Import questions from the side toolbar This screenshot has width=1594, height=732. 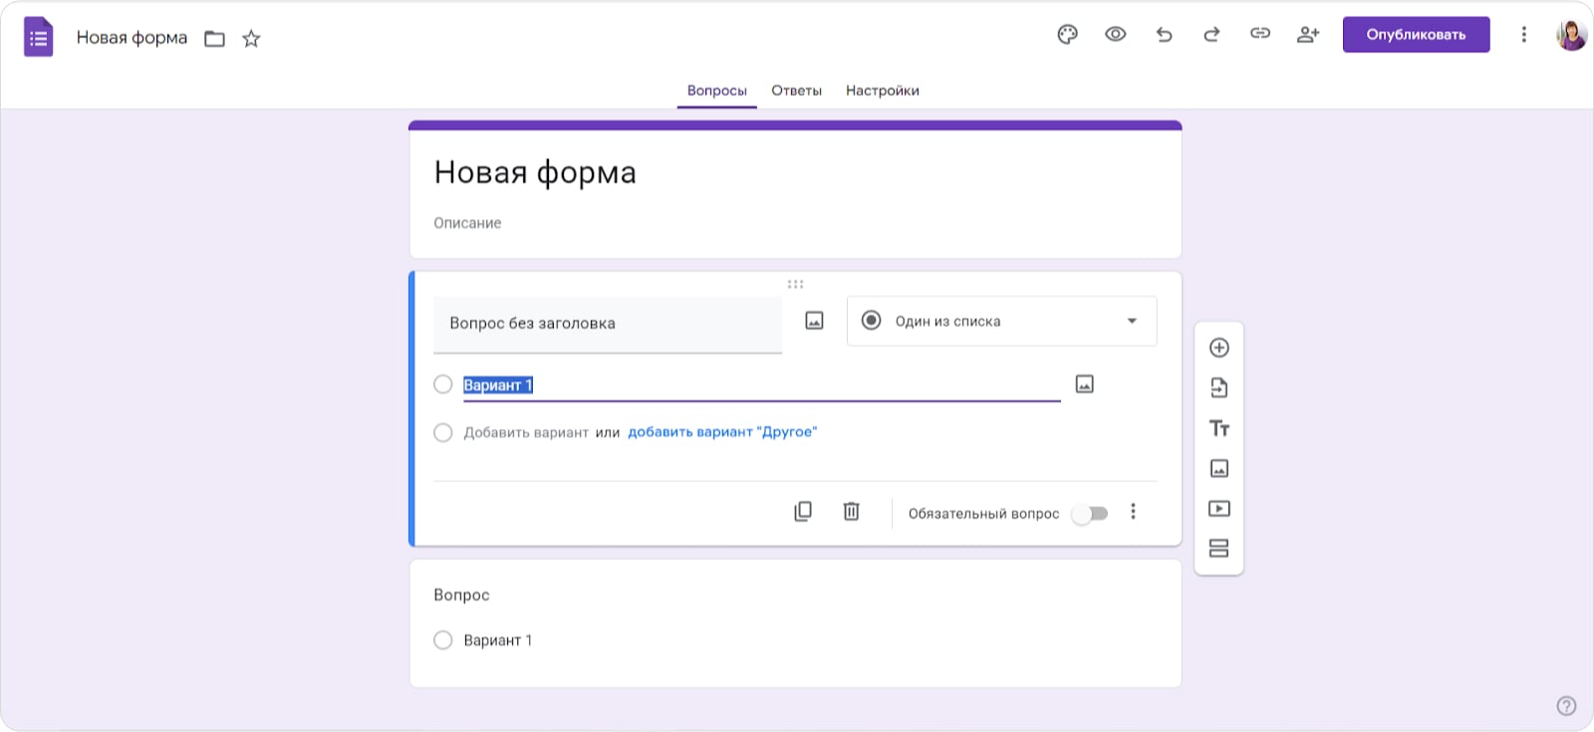point(1218,387)
